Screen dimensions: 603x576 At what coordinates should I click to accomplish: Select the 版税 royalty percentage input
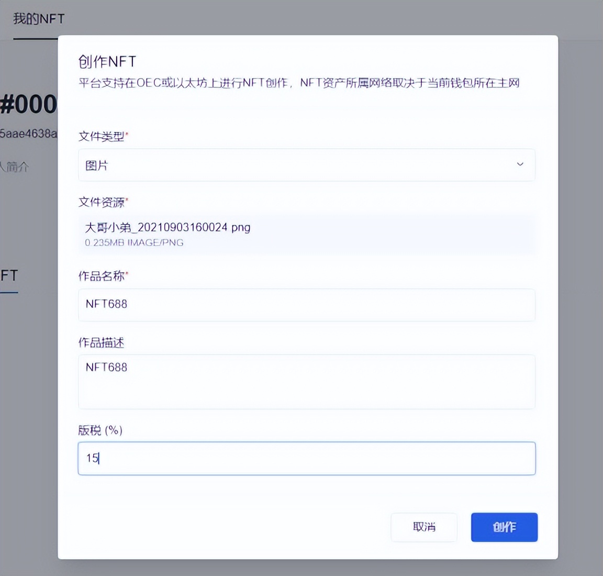306,458
